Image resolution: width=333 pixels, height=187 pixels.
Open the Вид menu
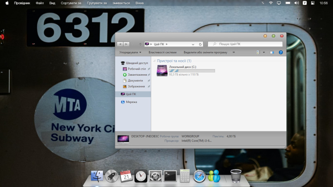(52, 3)
